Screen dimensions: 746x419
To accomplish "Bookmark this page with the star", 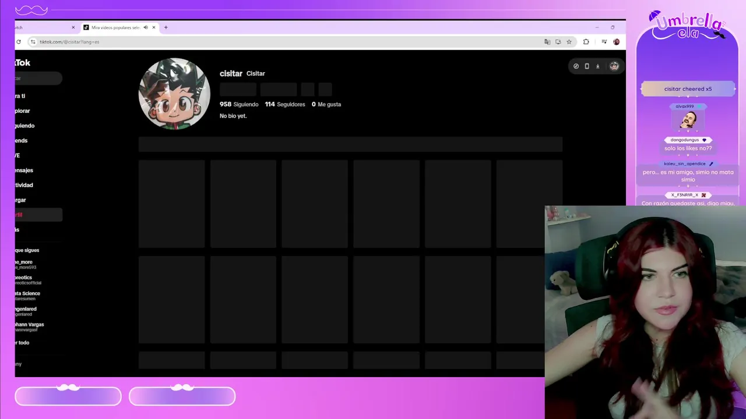I will (569, 42).
